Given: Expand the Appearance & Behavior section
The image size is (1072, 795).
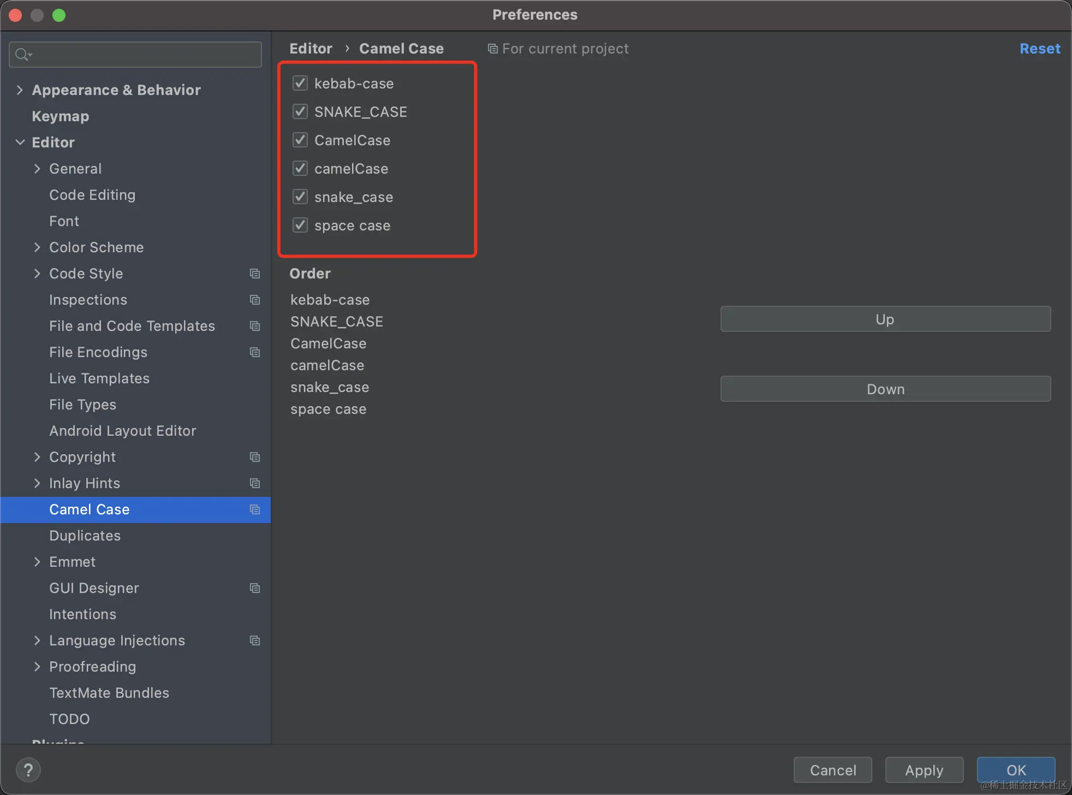Looking at the screenshot, I should pyautogui.click(x=20, y=90).
